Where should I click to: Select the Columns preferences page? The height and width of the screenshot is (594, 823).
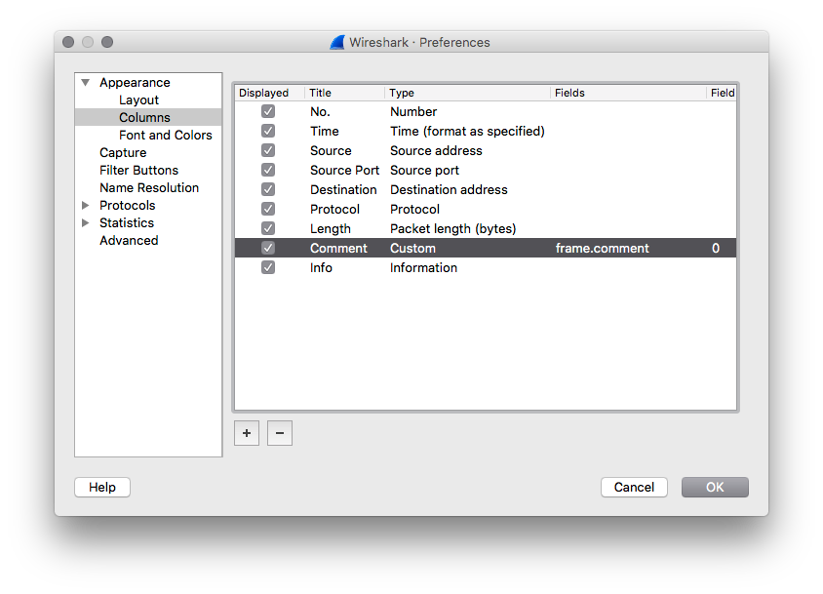click(x=144, y=117)
